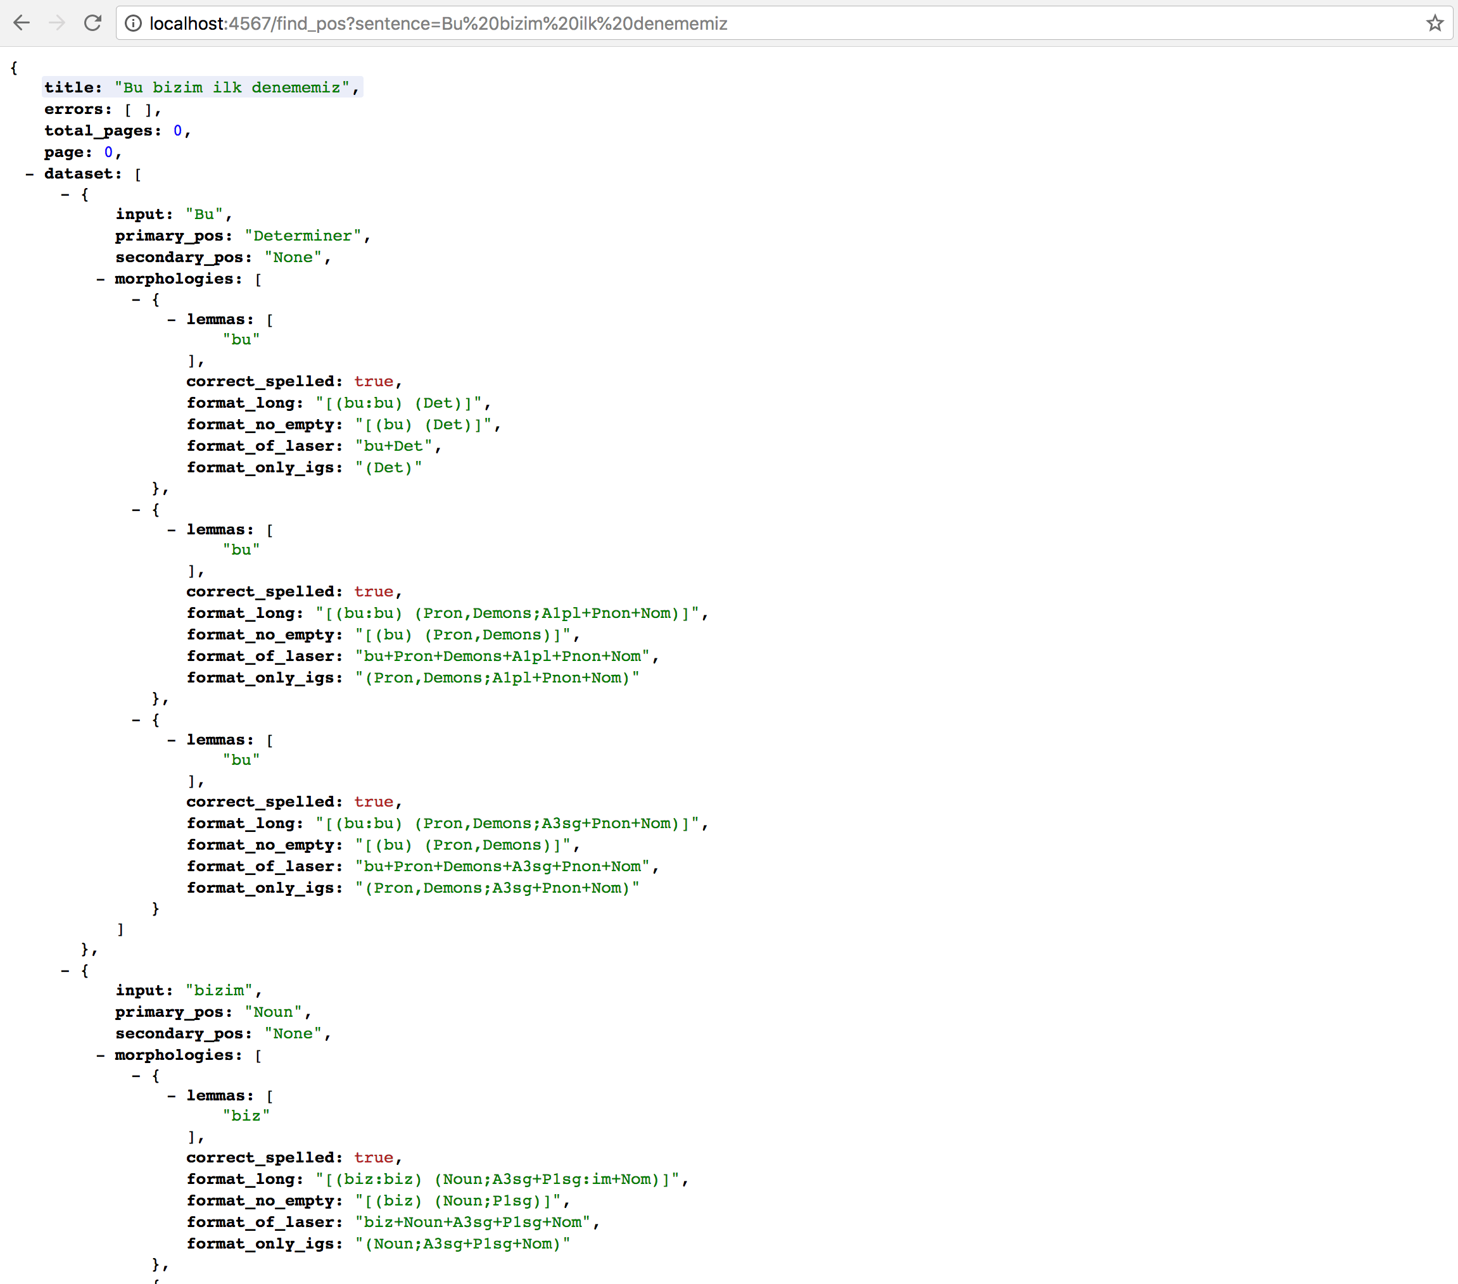Click the first correct_spelled true value
The width and height of the screenshot is (1458, 1284).
click(x=373, y=382)
